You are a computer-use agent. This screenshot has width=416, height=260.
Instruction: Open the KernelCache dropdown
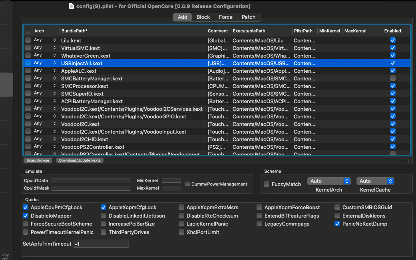click(375, 181)
